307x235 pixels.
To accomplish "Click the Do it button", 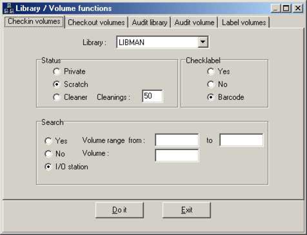I will (x=120, y=210).
